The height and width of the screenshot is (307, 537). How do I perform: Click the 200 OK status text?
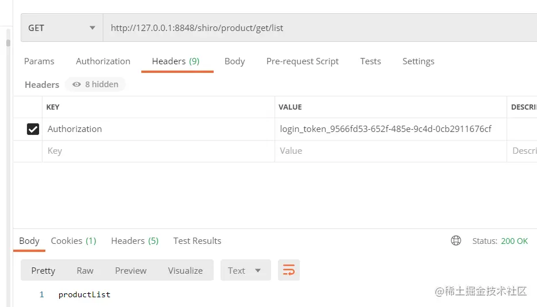tap(515, 241)
